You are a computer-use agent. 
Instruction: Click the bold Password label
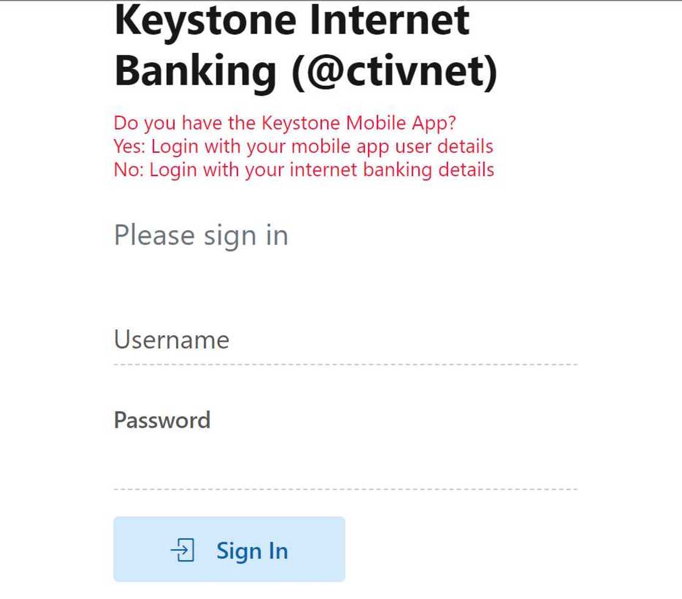[162, 420]
